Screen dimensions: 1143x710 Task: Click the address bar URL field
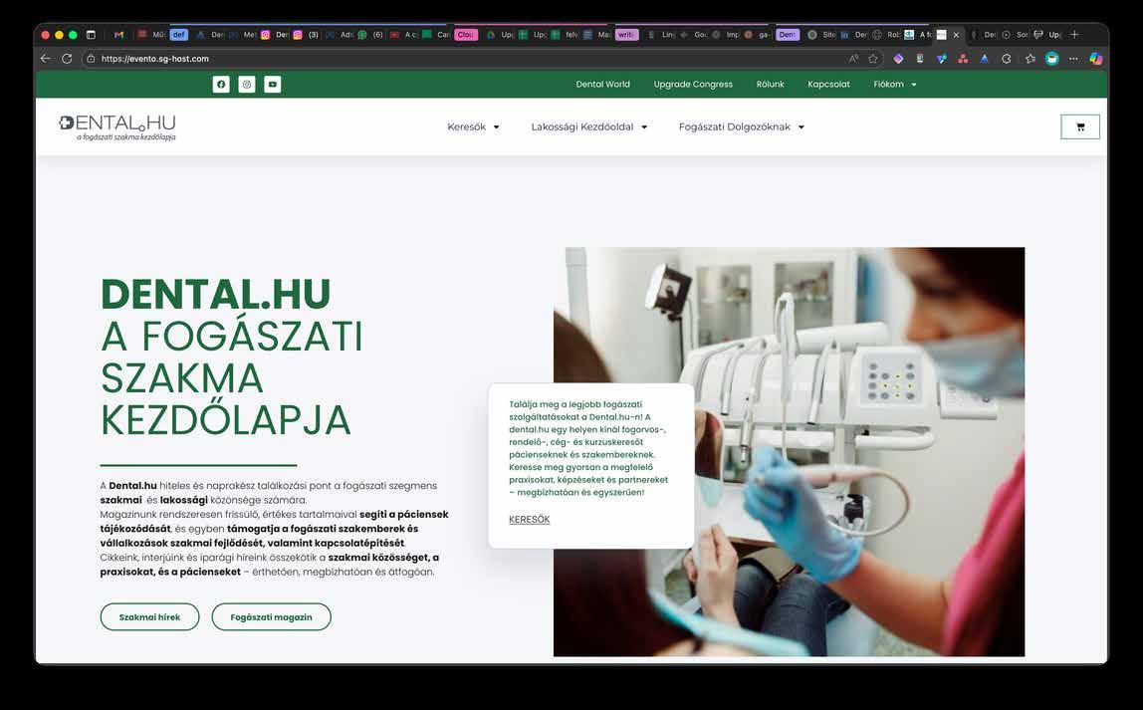click(467, 59)
